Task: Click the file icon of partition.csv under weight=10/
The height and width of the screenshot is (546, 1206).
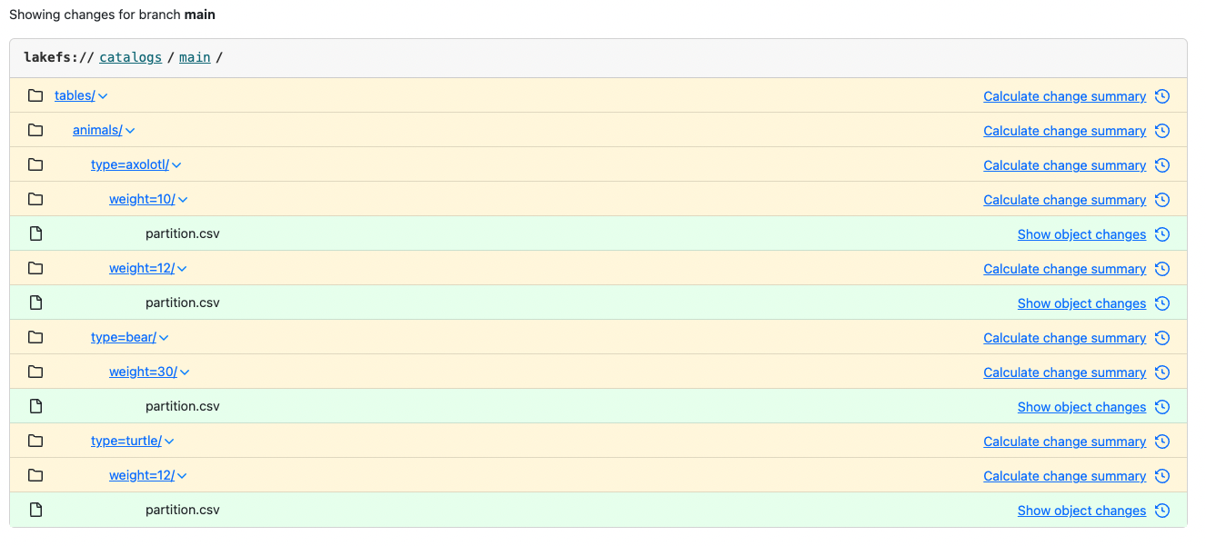Action: point(35,233)
